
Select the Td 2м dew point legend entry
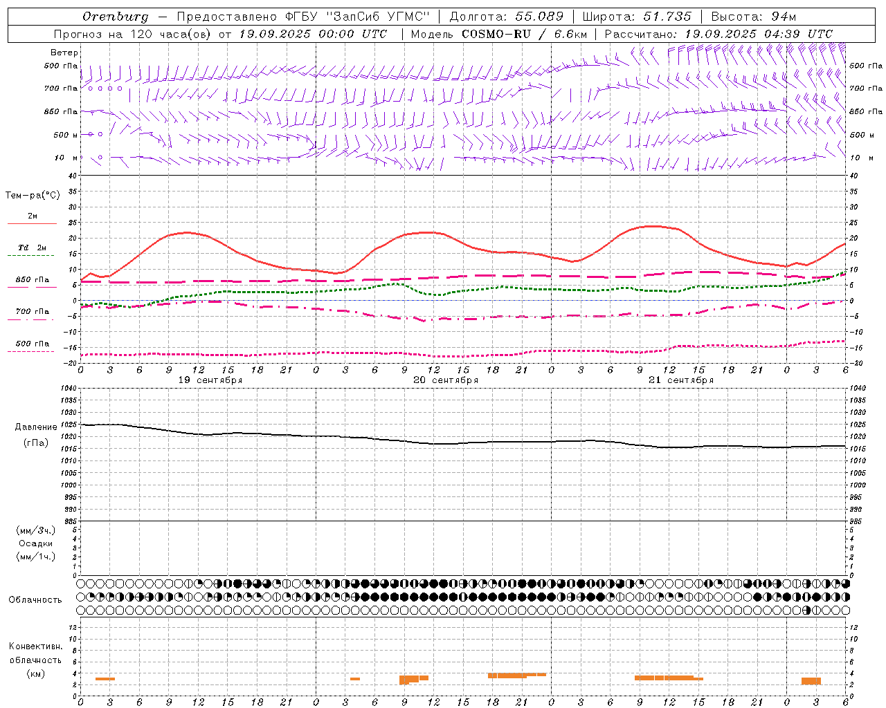click(33, 248)
